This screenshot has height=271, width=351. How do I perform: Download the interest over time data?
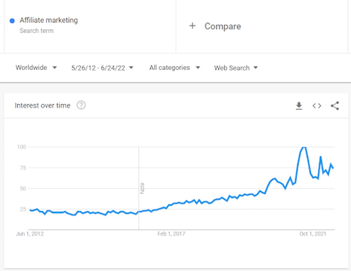[x=299, y=106]
